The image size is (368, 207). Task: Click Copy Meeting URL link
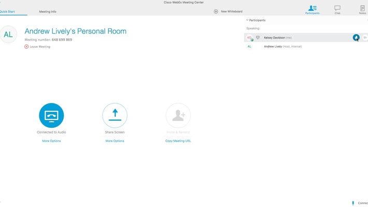(178, 141)
